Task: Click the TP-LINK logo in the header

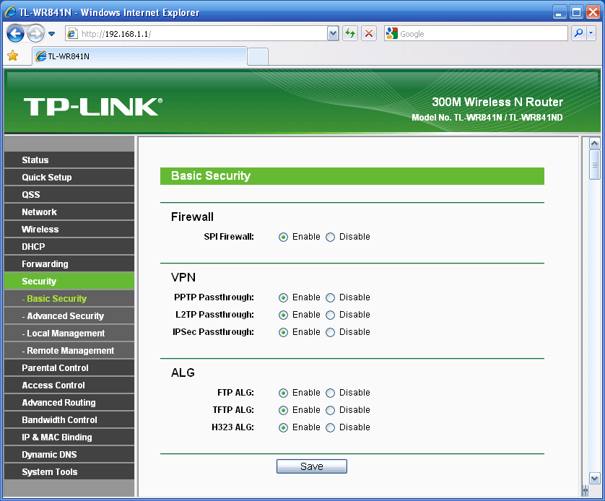Action: [93, 107]
